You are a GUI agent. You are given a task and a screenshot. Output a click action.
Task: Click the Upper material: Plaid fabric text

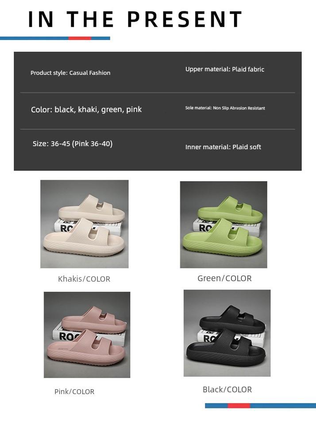pos(225,69)
